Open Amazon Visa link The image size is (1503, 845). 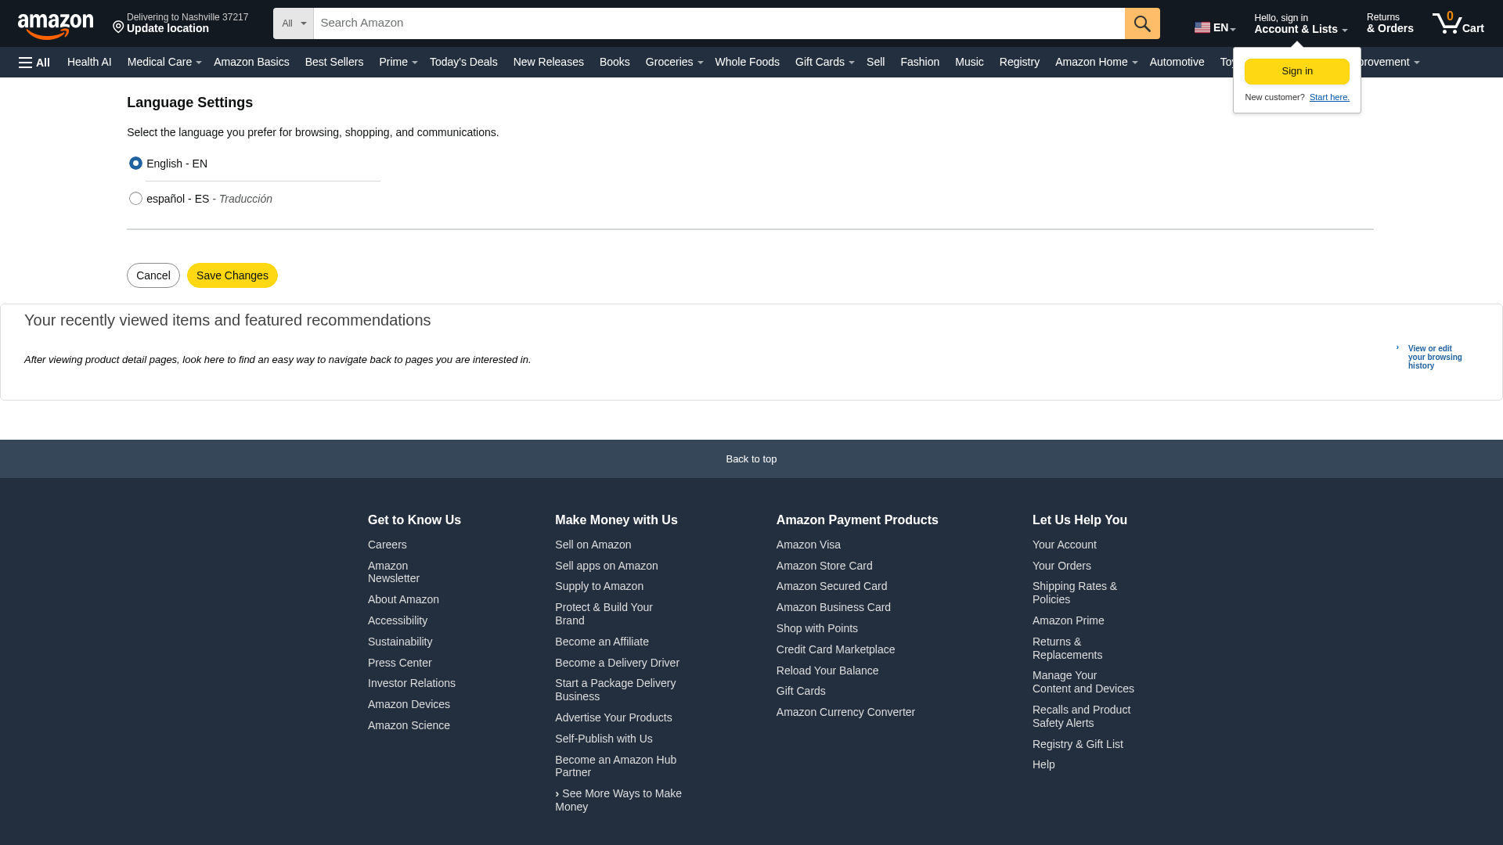click(x=809, y=545)
